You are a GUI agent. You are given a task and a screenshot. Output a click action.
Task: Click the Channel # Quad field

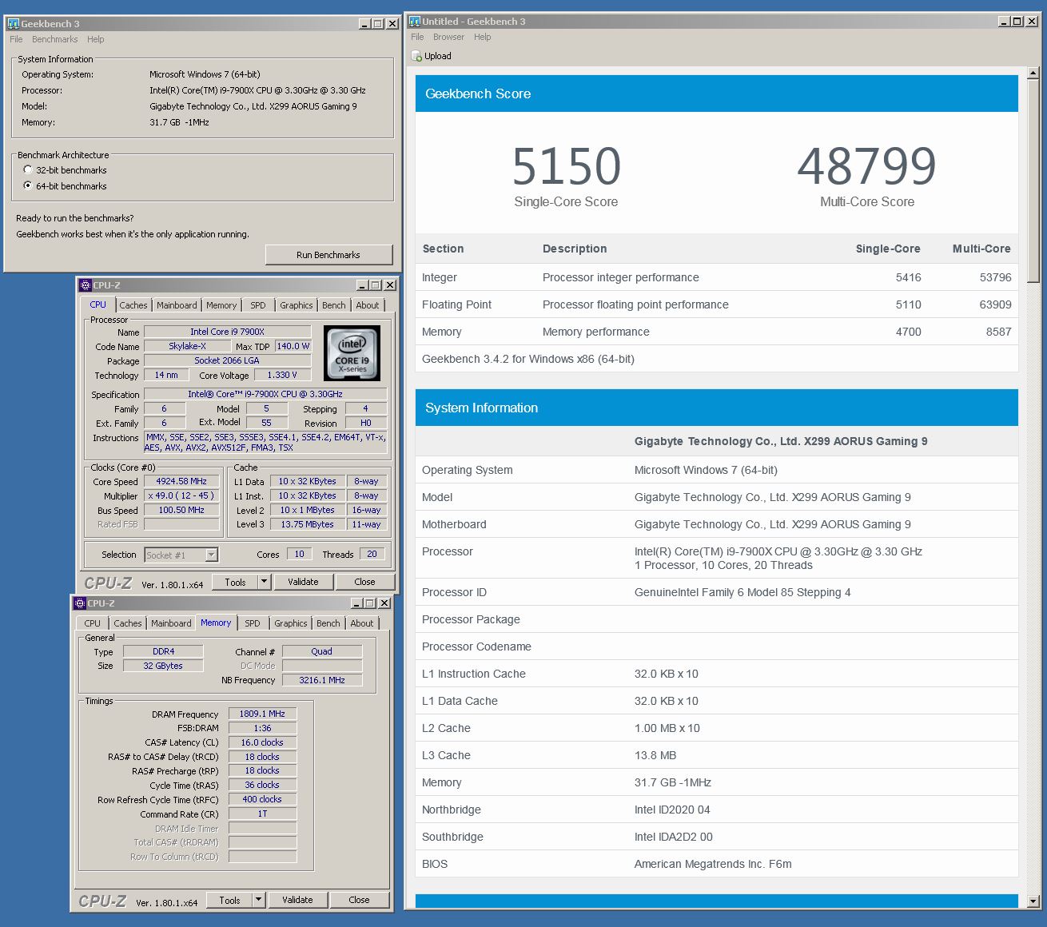pos(322,651)
